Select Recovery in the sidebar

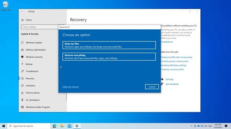coord(30,78)
